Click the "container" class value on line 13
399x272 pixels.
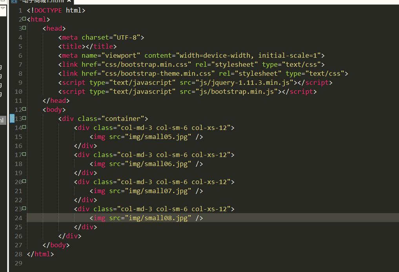point(123,119)
